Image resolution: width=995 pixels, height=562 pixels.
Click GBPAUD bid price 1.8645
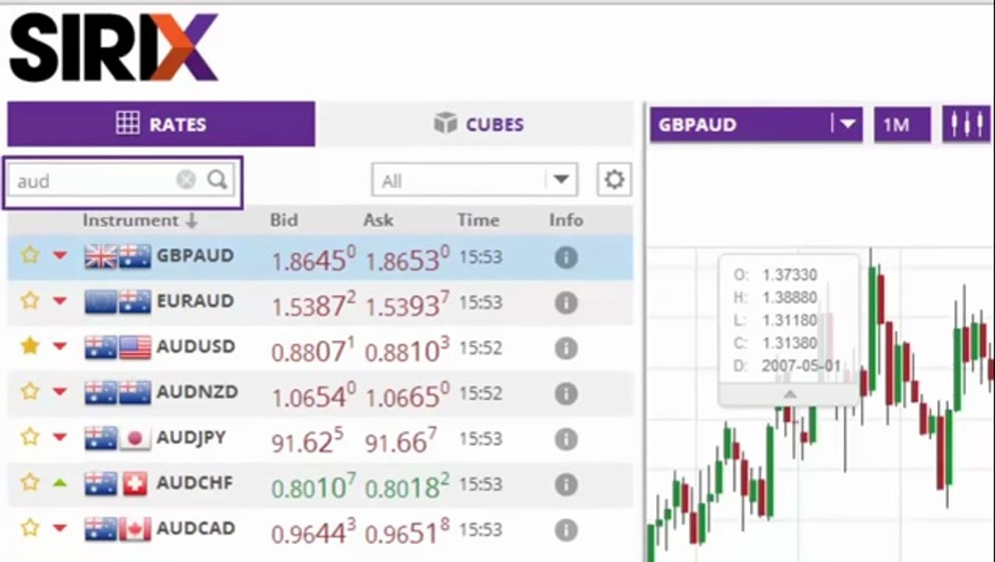pyautogui.click(x=313, y=259)
